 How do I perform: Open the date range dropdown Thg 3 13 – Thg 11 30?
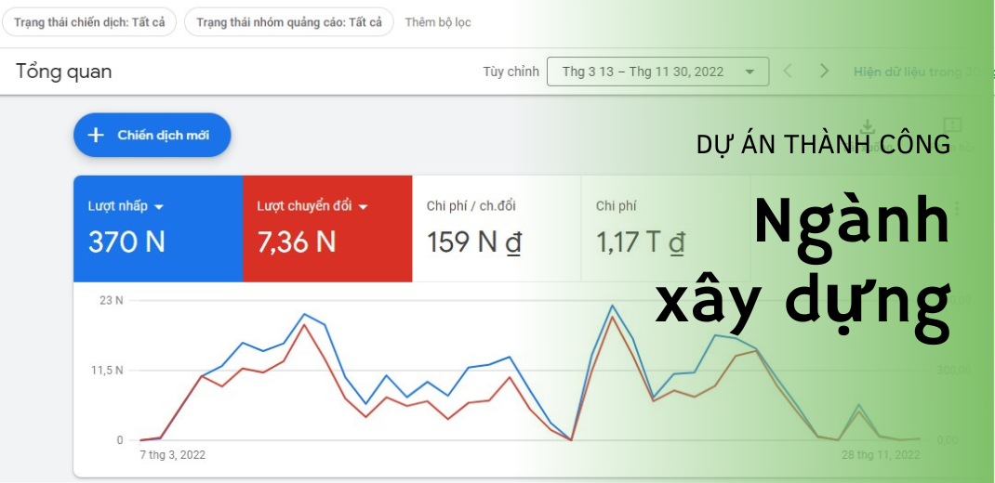click(x=657, y=72)
